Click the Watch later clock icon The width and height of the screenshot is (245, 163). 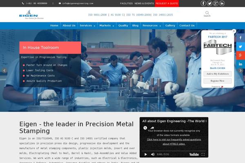pos(145,128)
